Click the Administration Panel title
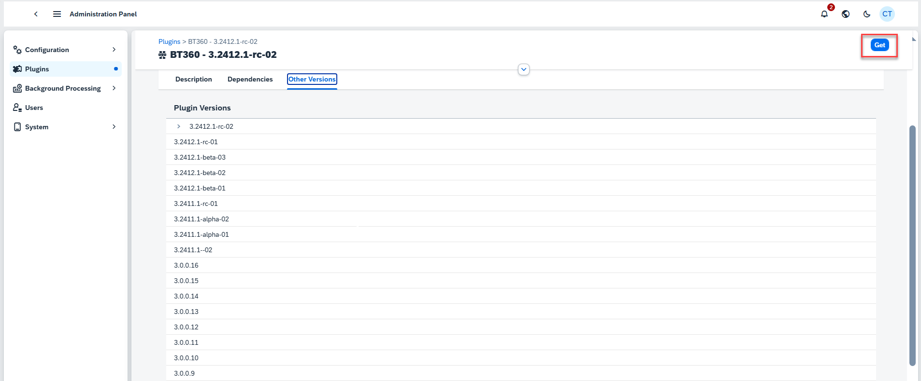Image resolution: width=921 pixels, height=381 pixels. [x=103, y=14]
